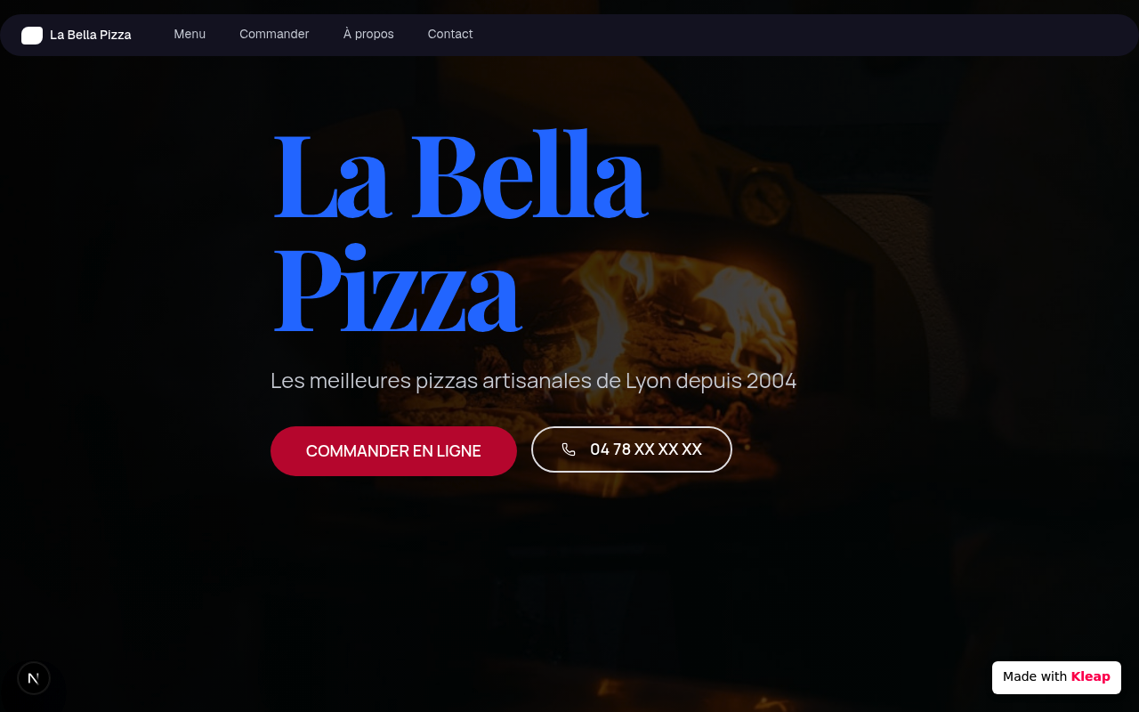Viewport: 1139px width, 712px height.
Task: Click the large blue La Bella heading line
Action: click(460, 175)
